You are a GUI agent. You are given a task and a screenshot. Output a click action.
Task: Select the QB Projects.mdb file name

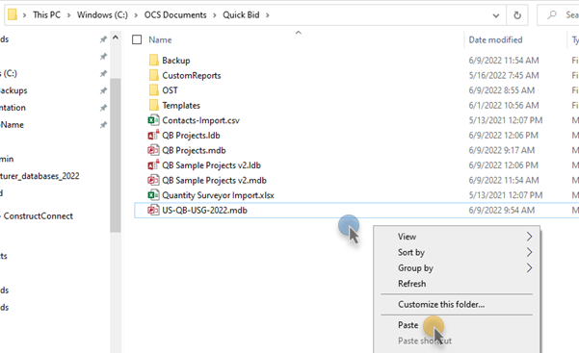tap(194, 150)
